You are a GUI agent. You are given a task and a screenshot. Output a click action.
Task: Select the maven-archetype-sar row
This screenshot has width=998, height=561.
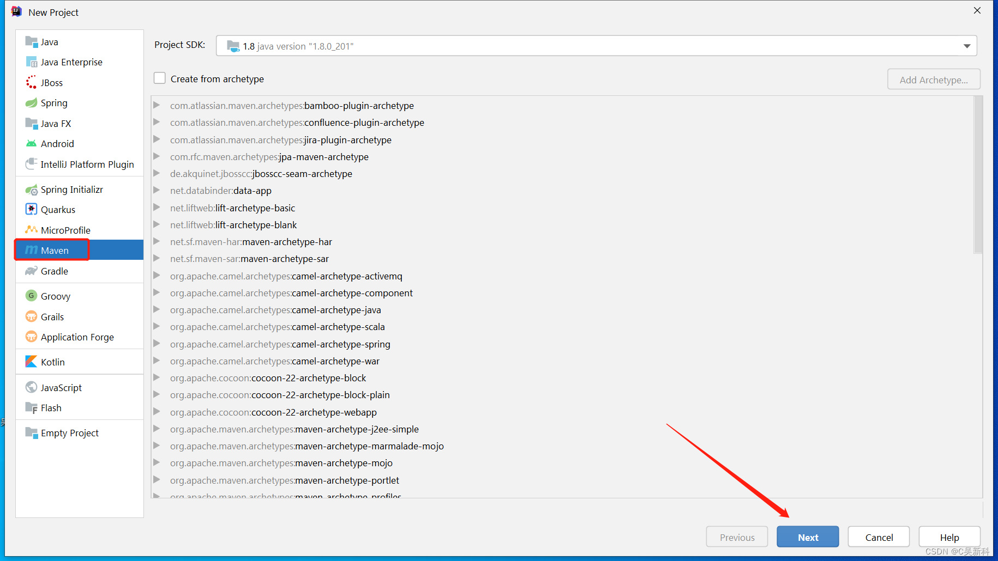[x=562, y=259]
